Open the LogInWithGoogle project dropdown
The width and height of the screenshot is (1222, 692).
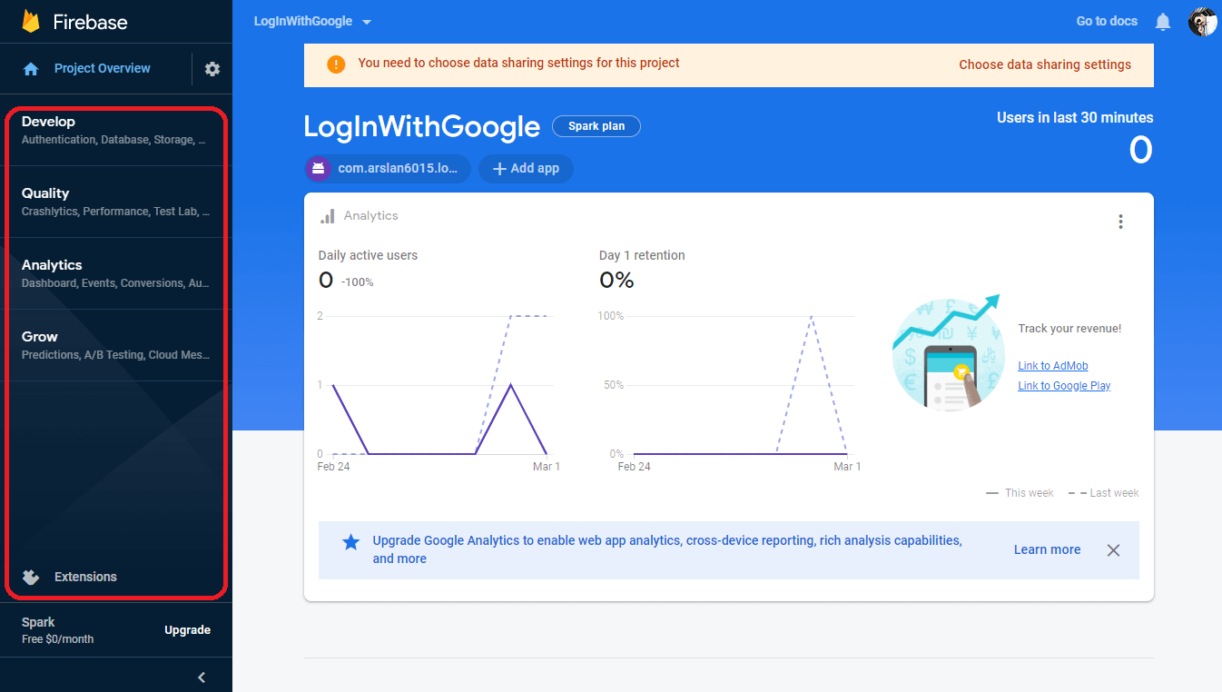click(x=313, y=22)
